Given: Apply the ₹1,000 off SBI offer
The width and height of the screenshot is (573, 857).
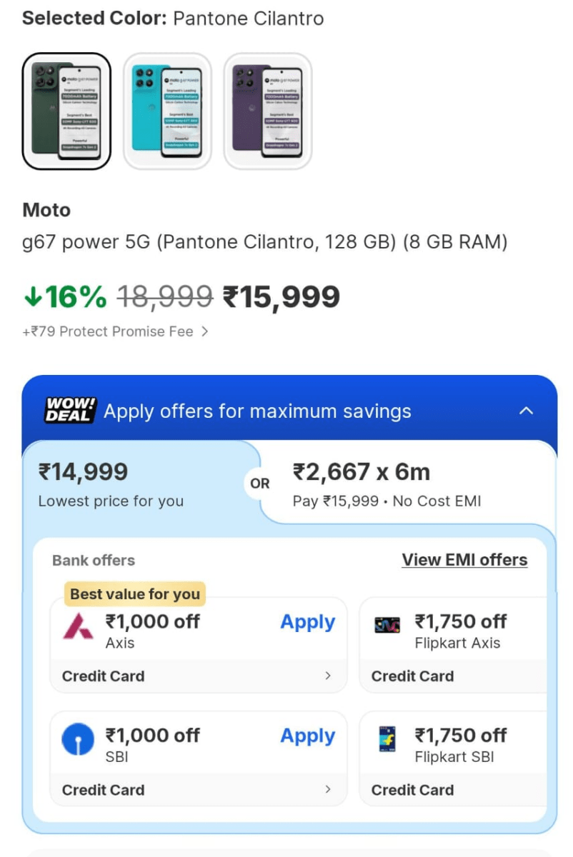Looking at the screenshot, I should [307, 736].
